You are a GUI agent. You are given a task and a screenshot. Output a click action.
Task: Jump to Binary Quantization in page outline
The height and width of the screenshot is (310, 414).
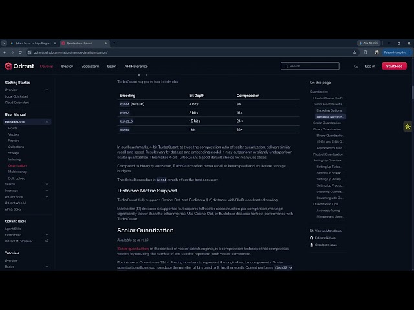(x=327, y=129)
